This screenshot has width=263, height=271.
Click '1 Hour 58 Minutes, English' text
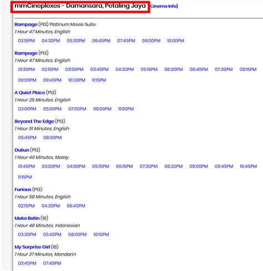coord(43,197)
